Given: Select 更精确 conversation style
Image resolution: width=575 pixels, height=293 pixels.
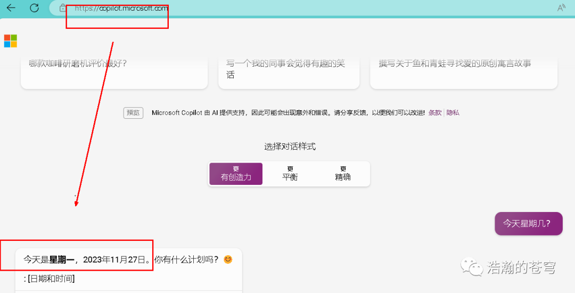Looking at the screenshot, I should 343,174.
